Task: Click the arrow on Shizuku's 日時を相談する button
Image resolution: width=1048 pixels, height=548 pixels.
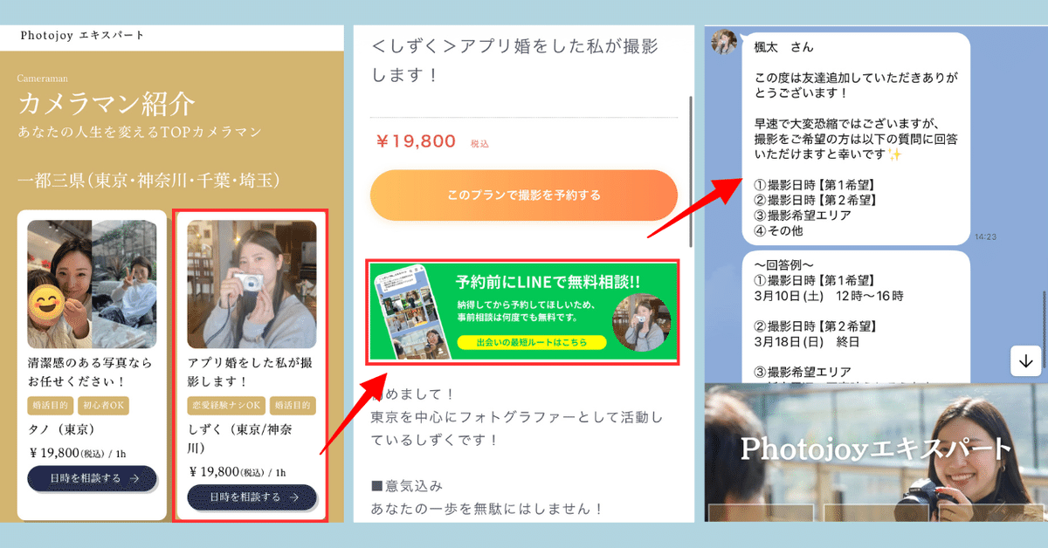Action: pyautogui.click(x=293, y=497)
